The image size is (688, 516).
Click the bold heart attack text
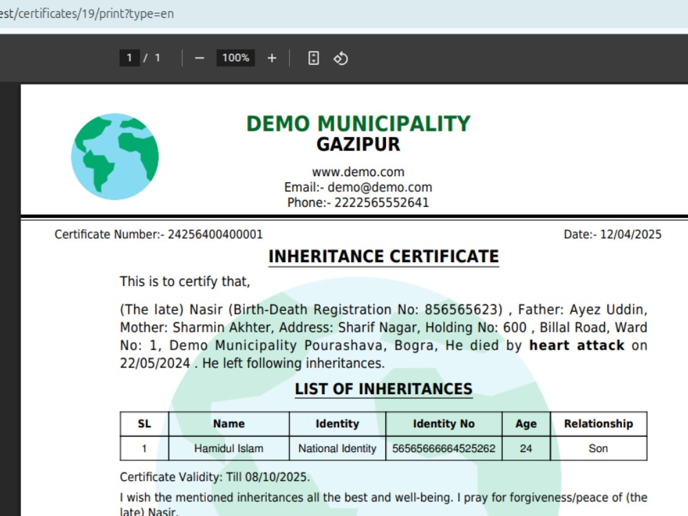tap(577, 345)
